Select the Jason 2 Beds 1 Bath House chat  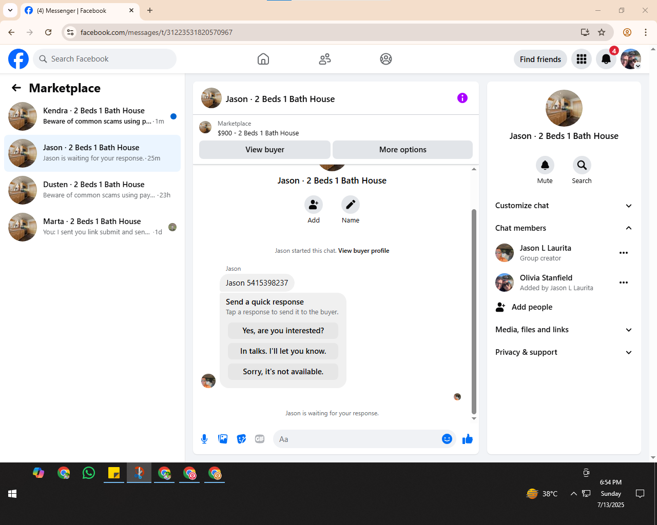[x=92, y=153]
